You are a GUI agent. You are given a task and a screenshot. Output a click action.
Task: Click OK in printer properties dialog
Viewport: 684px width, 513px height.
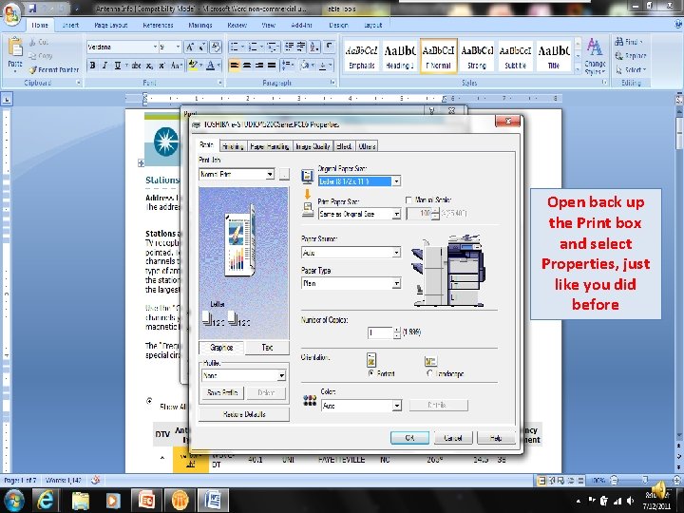click(409, 438)
